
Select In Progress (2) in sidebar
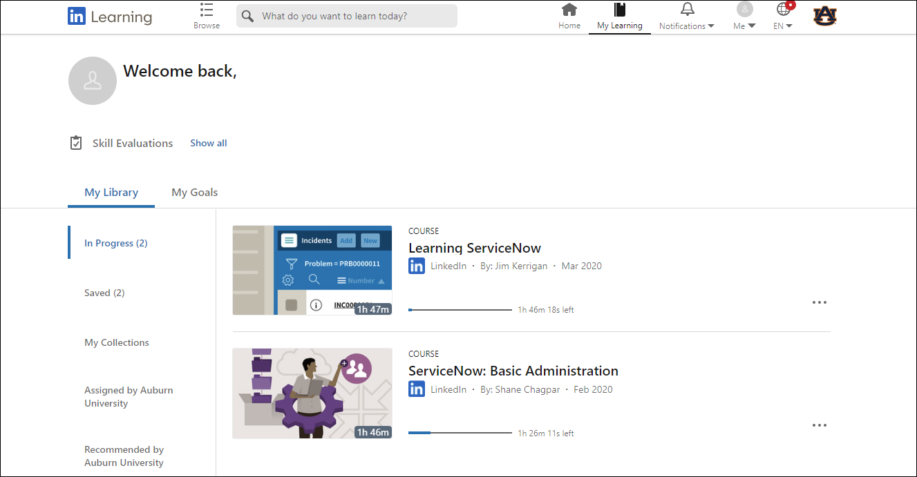[116, 243]
